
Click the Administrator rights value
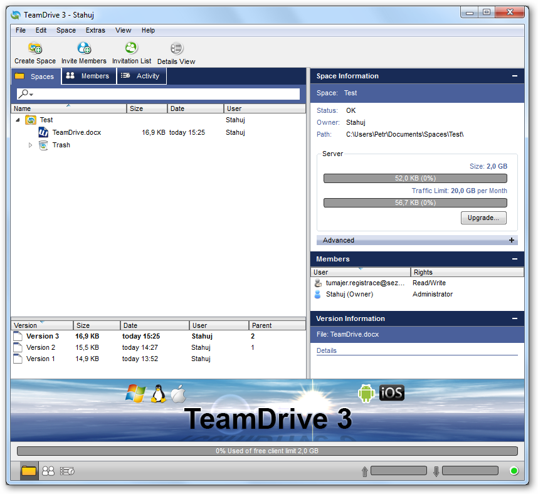tap(433, 295)
